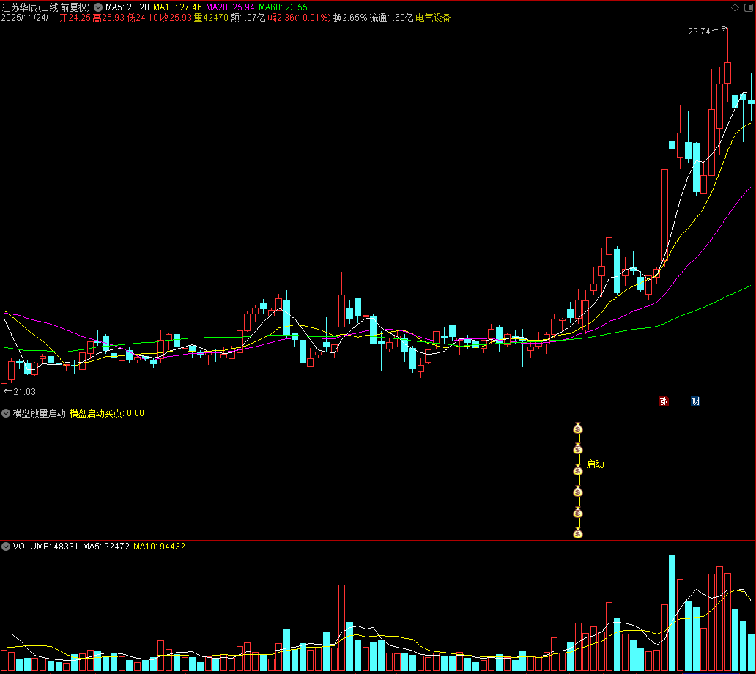Screen dimensions: 756x674
Task: Click the 启动 signal label
Action: pyautogui.click(x=596, y=464)
